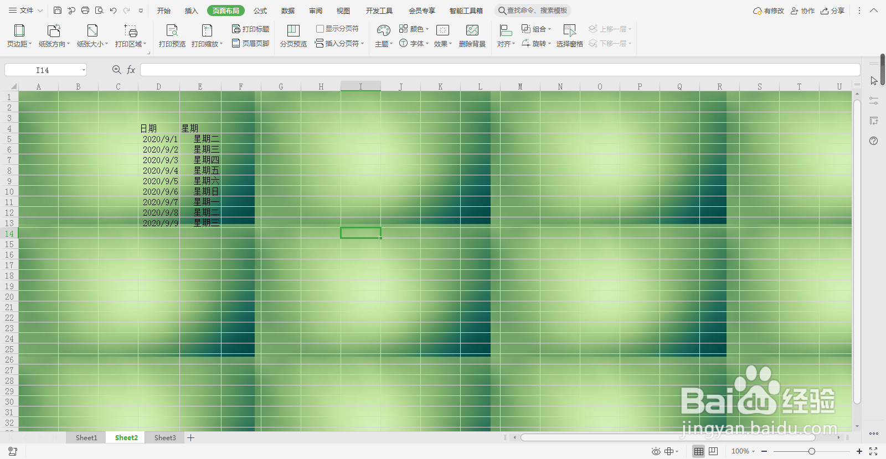
Task: Click the select arrow icon in right sidebar
Action: [874, 81]
